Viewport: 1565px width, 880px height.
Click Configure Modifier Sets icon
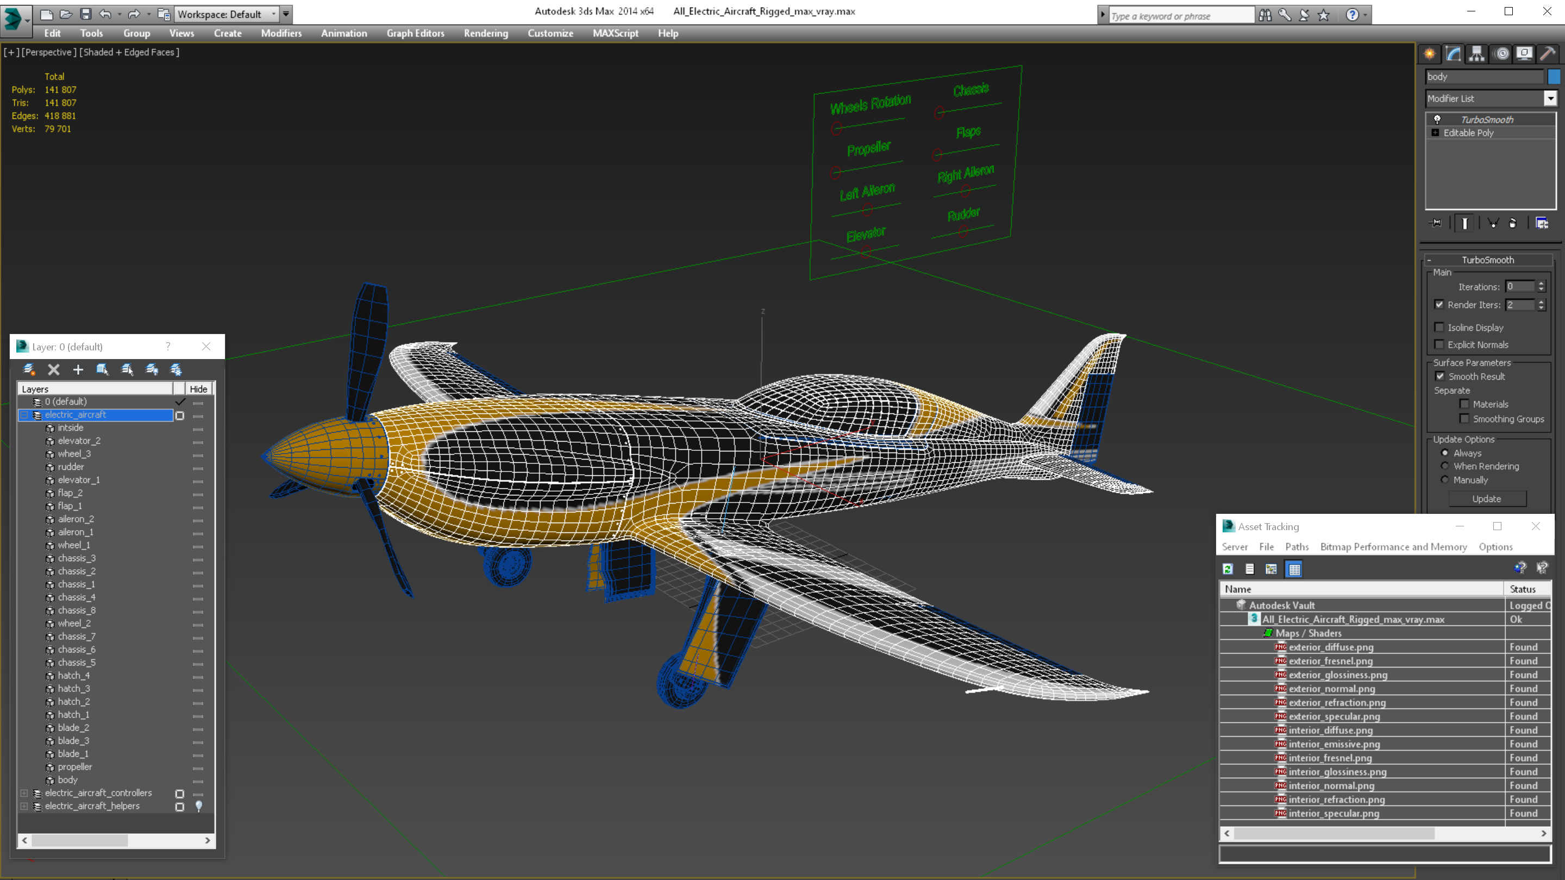click(x=1542, y=223)
